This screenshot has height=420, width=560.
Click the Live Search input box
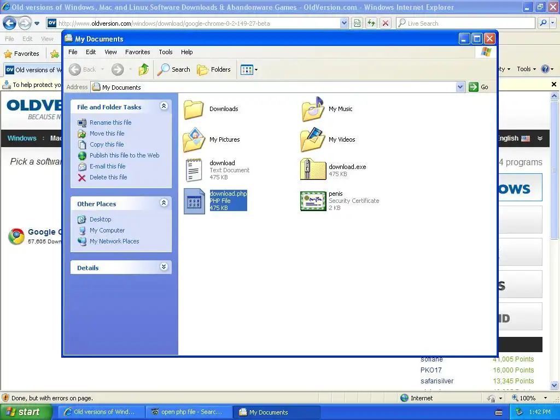click(465, 23)
